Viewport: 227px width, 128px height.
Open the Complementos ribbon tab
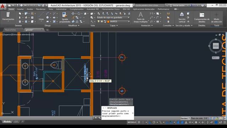(x=77, y=9)
